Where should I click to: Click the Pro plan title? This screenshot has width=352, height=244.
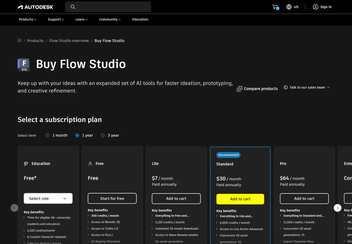point(283,164)
